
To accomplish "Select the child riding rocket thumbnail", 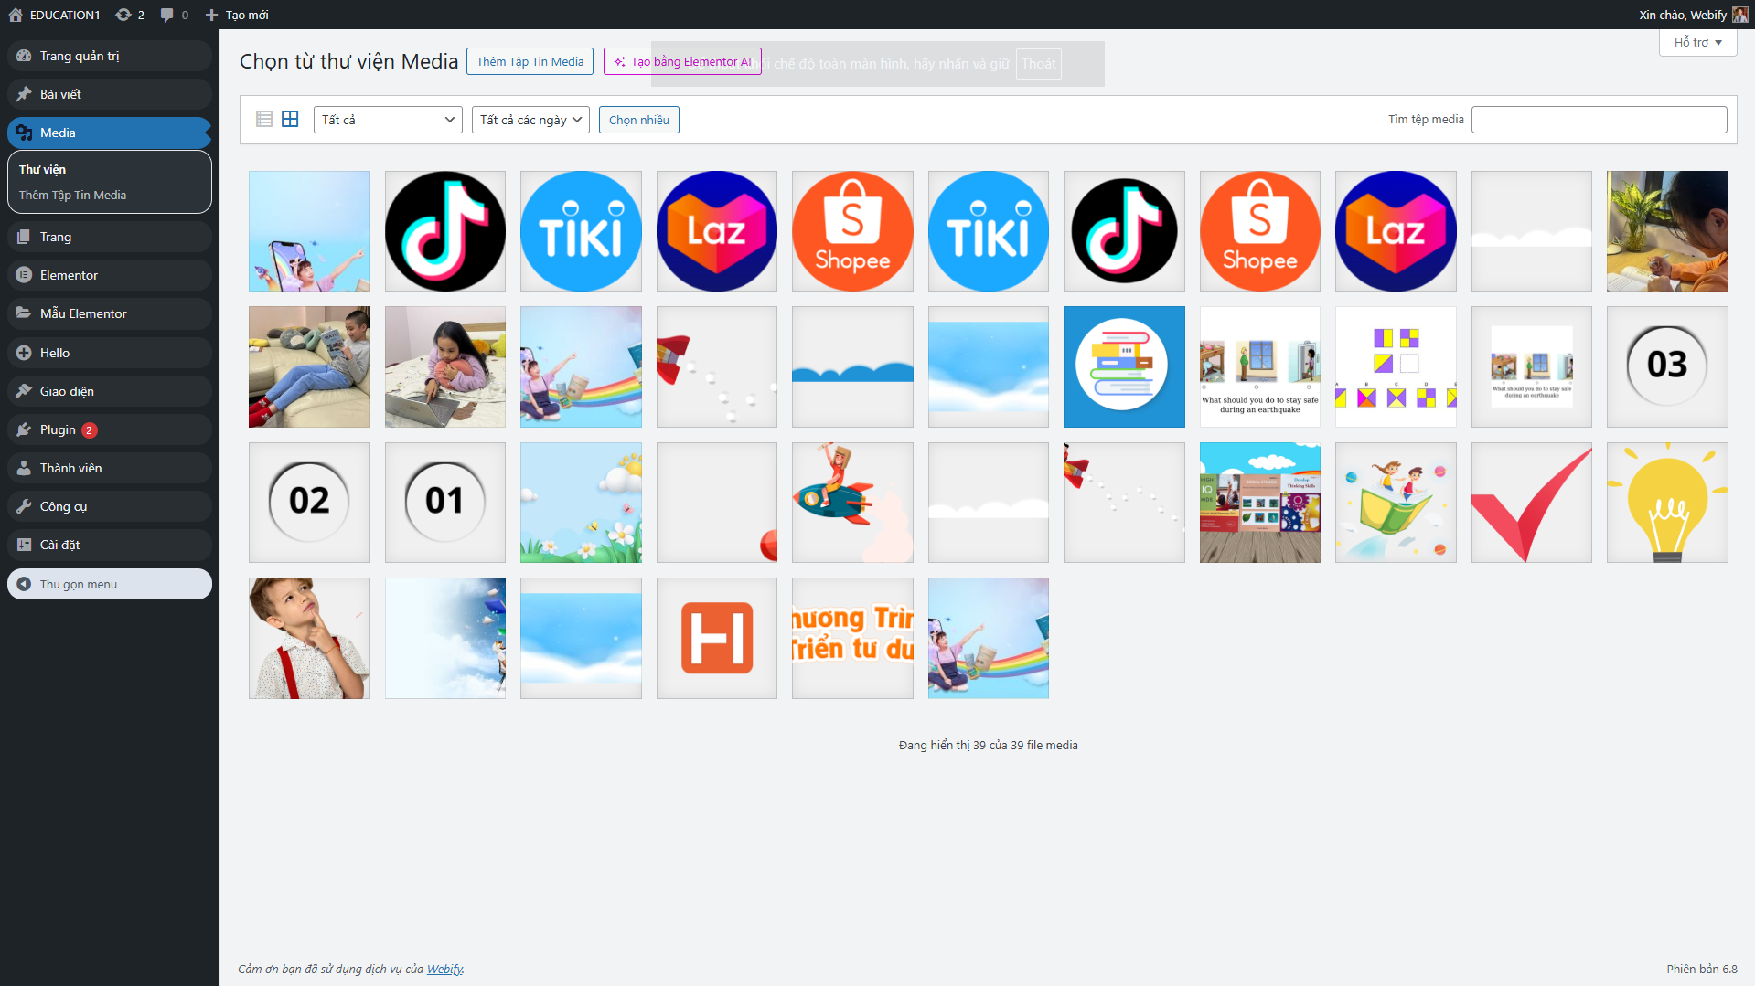I will 852,503.
